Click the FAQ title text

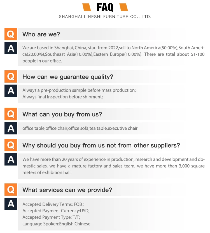[105, 7]
